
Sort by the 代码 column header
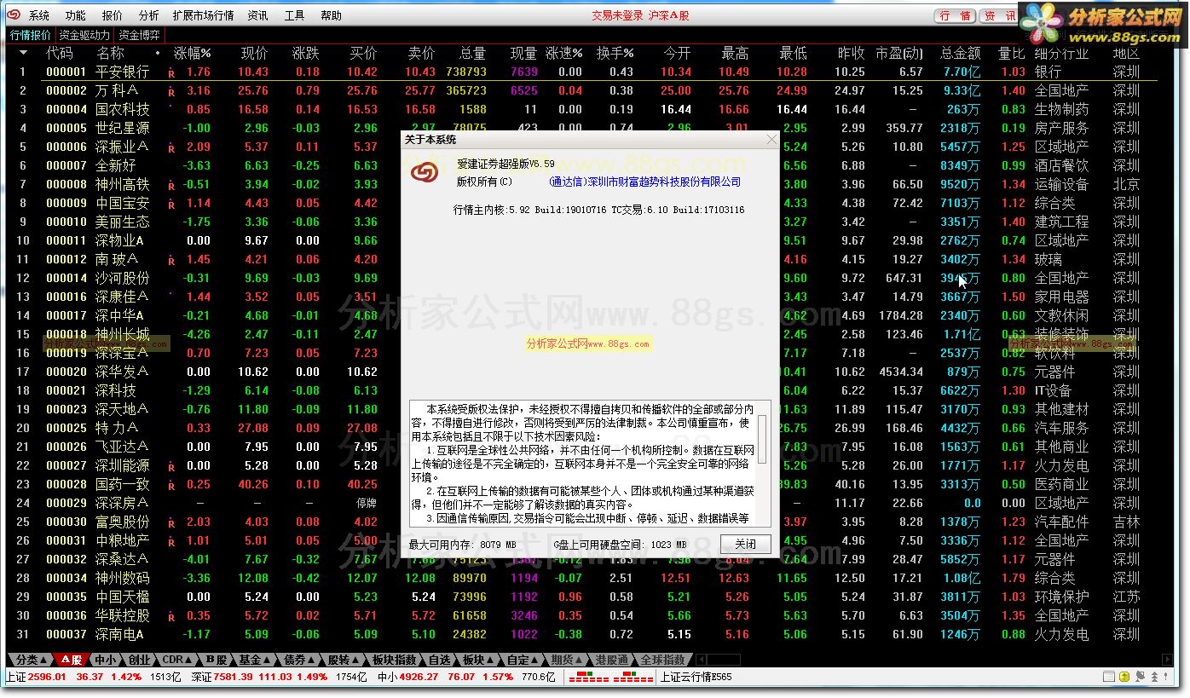(x=59, y=54)
